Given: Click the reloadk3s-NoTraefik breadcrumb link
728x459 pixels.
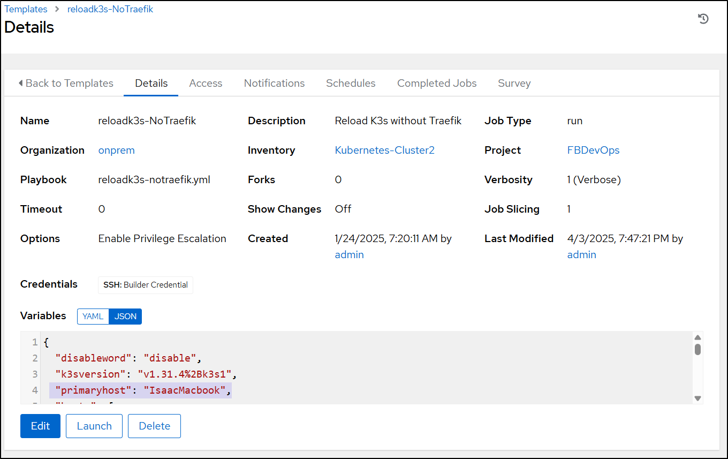Looking at the screenshot, I should point(110,9).
